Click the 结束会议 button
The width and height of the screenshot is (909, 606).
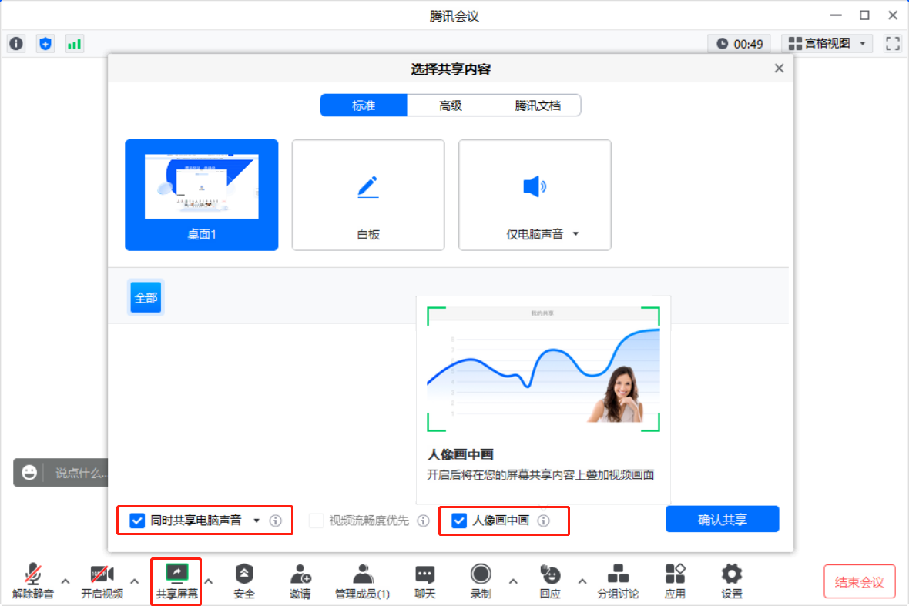click(x=859, y=581)
